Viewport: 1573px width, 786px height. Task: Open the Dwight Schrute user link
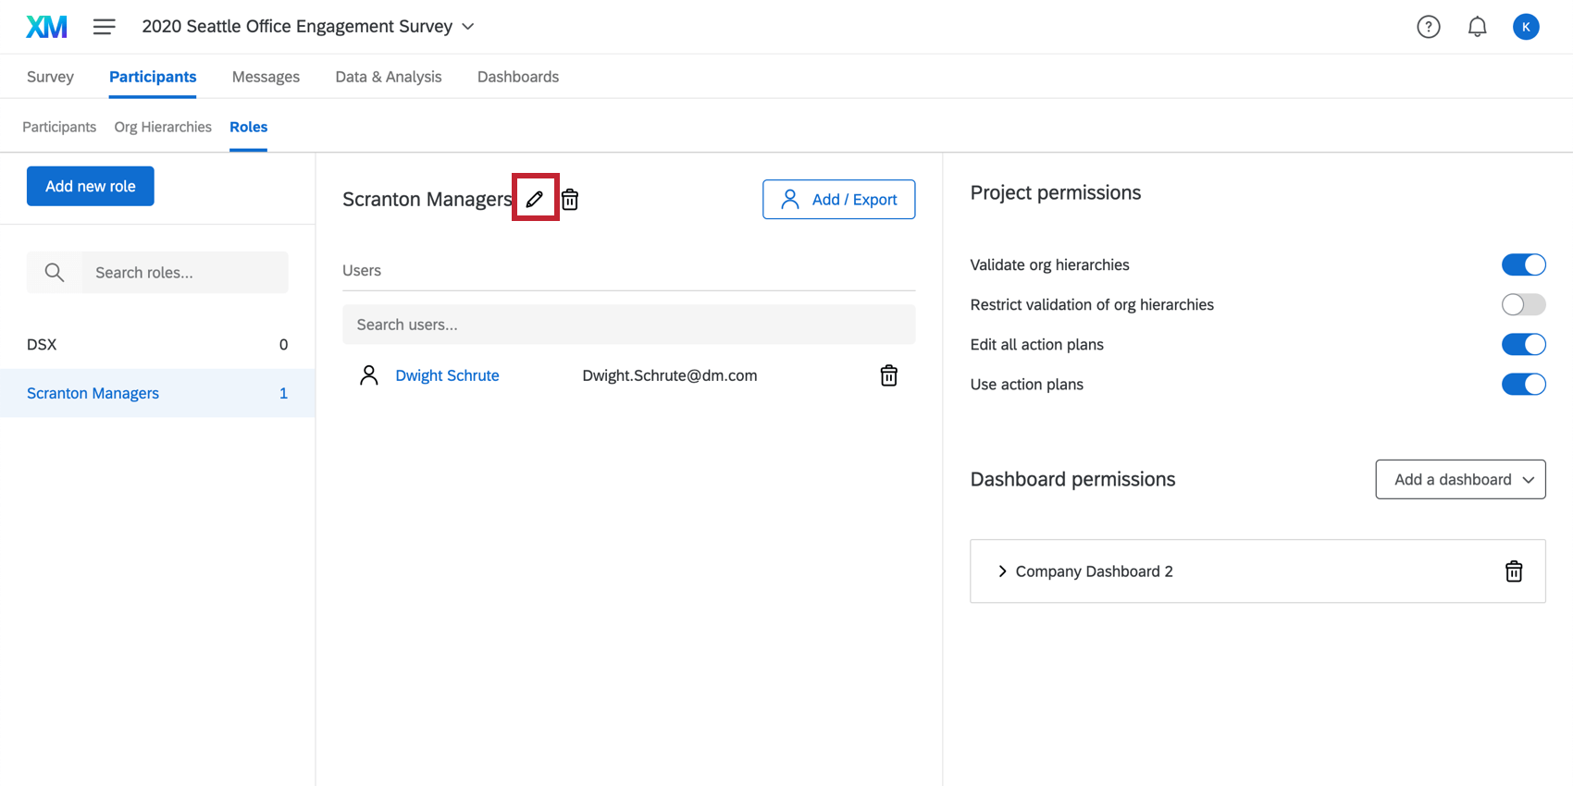pos(447,375)
